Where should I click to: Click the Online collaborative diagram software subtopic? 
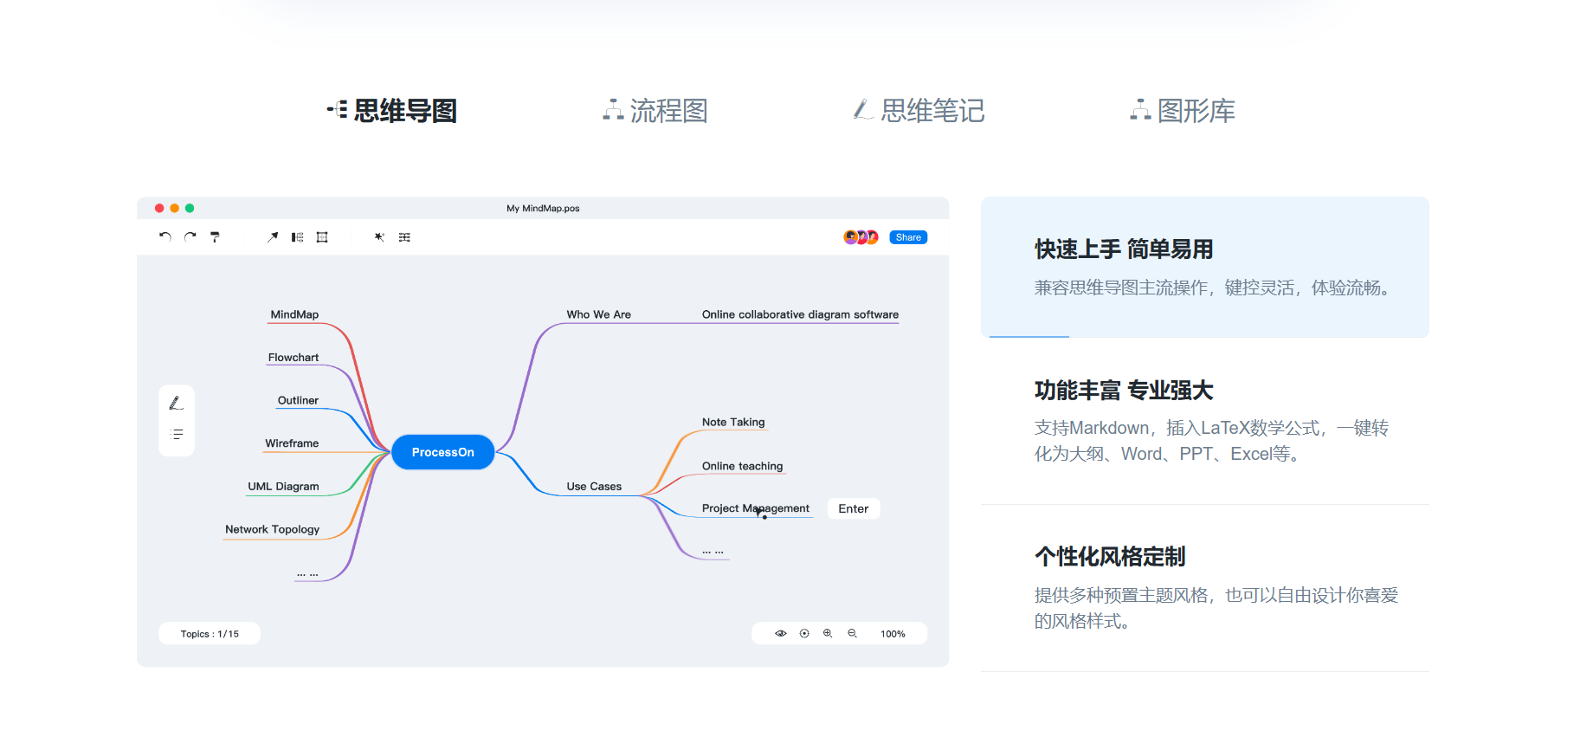point(800,314)
